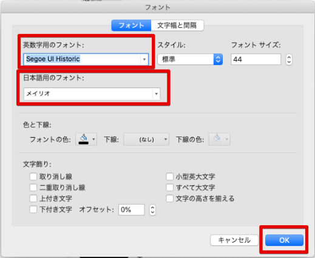Enable the 取り消し線 checkbox
Screen dimensions: 315x258
tap(33, 177)
